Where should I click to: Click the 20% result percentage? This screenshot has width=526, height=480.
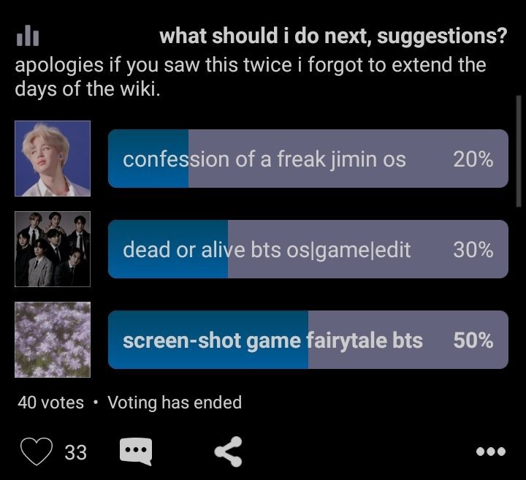coord(473,159)
